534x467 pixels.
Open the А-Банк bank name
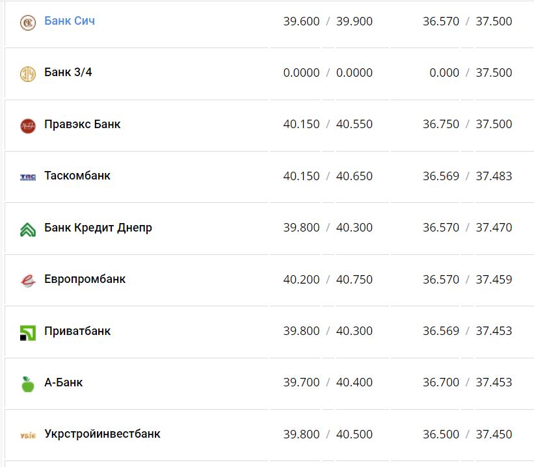tap(64, 382)
